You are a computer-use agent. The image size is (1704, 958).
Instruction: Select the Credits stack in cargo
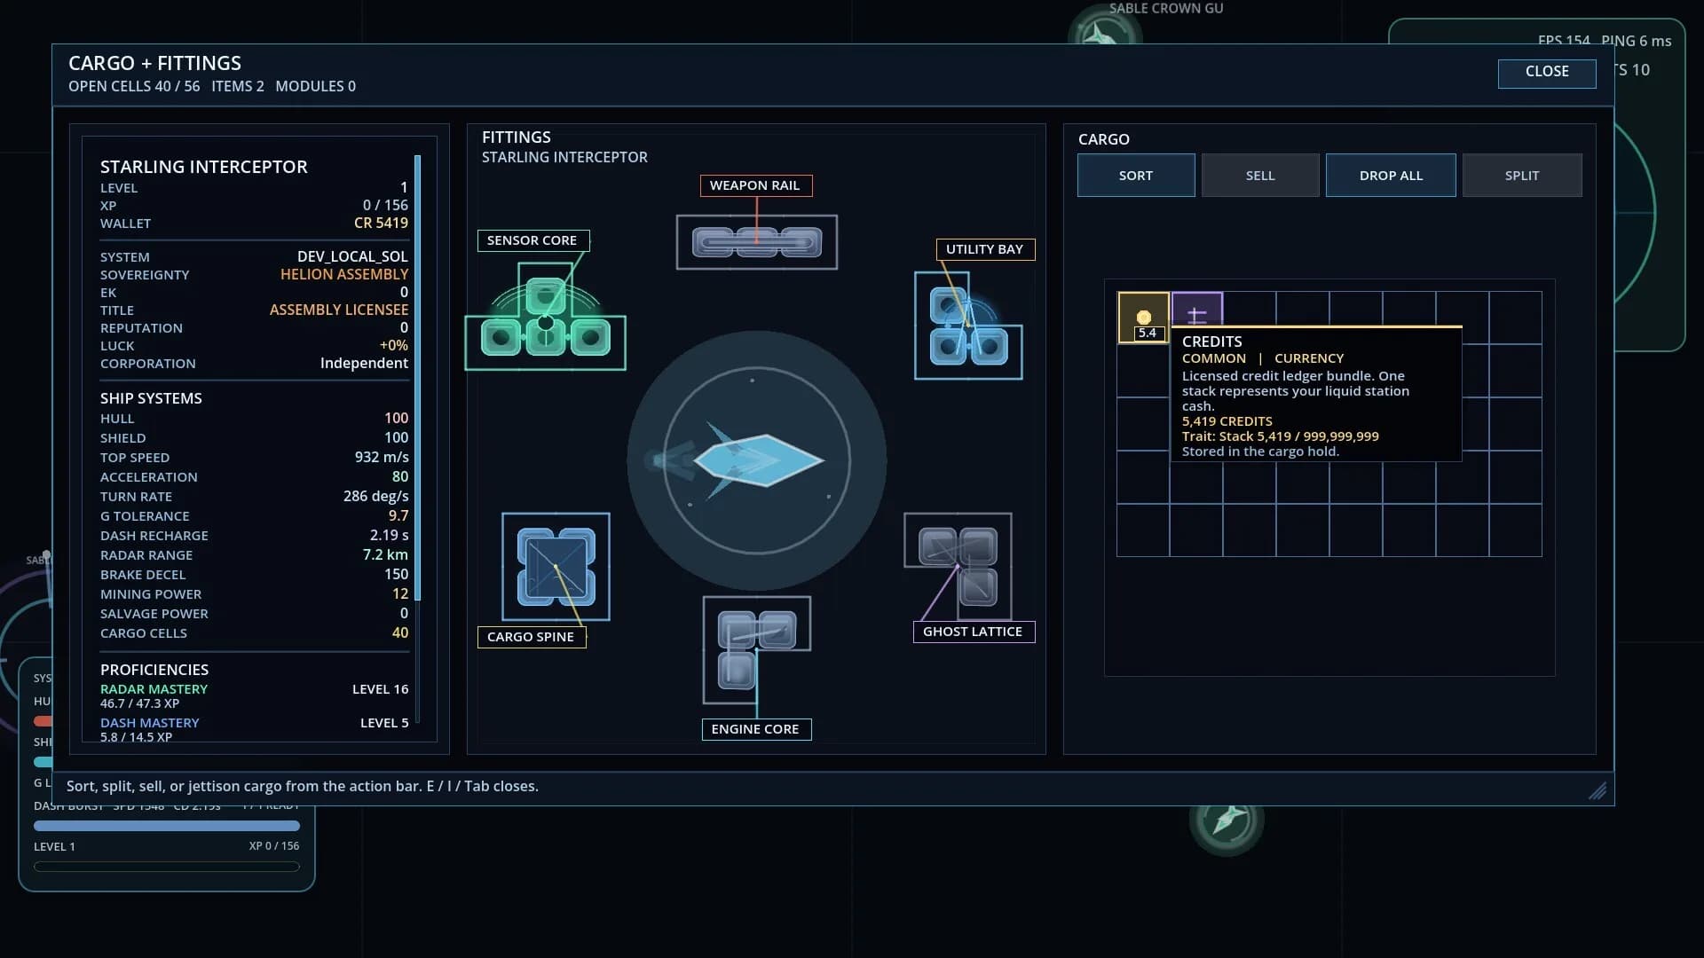(1143, 317)
